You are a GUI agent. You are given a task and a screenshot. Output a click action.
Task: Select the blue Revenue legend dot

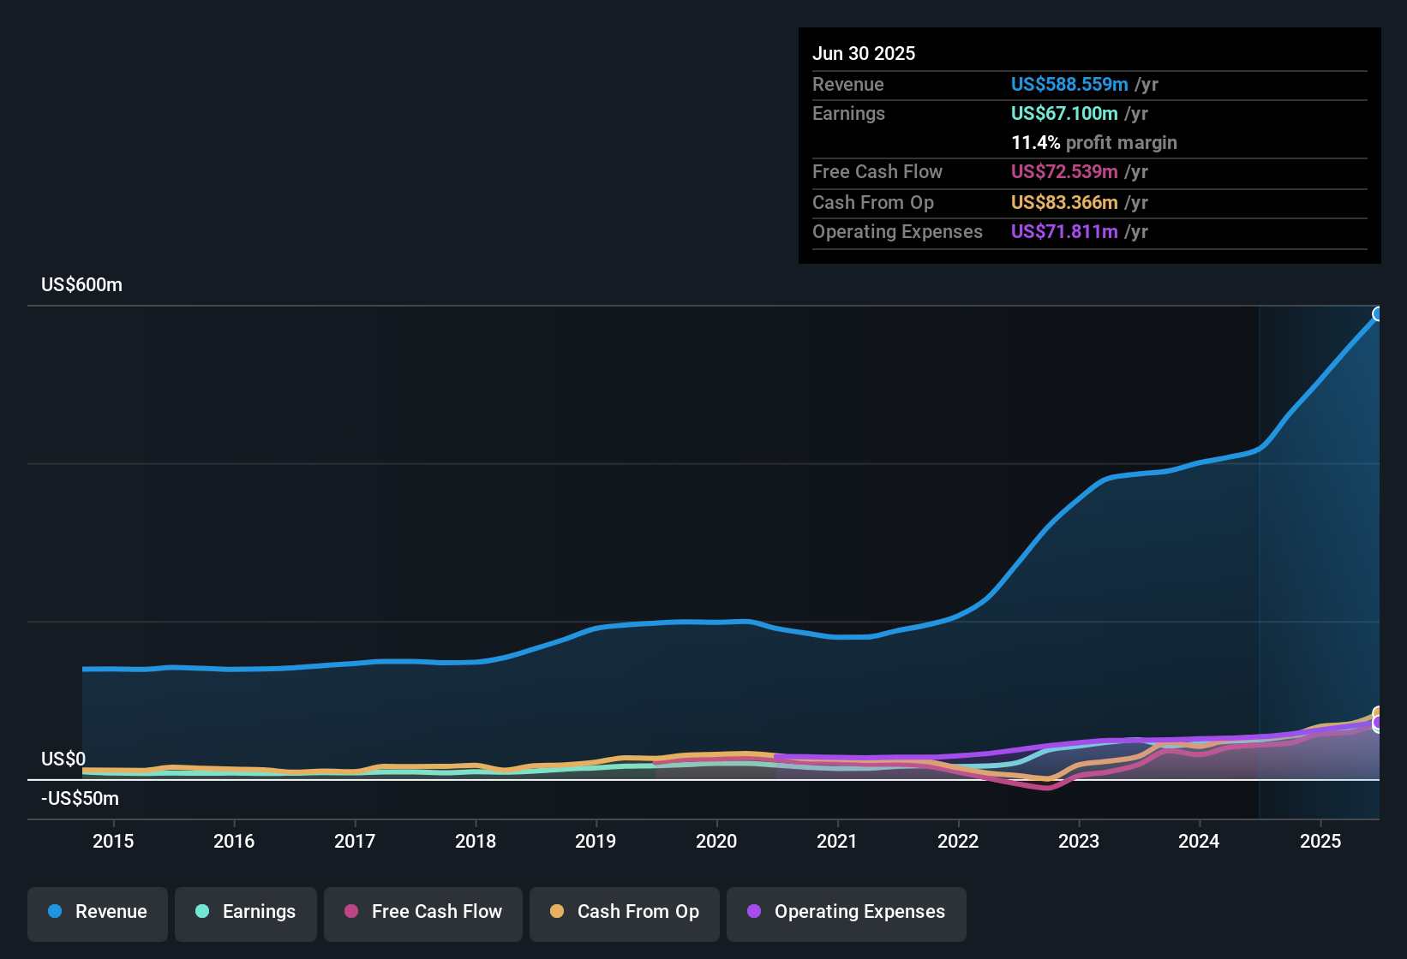coord(54,912)
